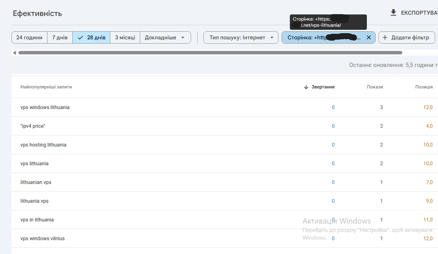Screen dimensions: 438x254
Task: Open the query "vps windows lithuania"
Action: point(45,107)
